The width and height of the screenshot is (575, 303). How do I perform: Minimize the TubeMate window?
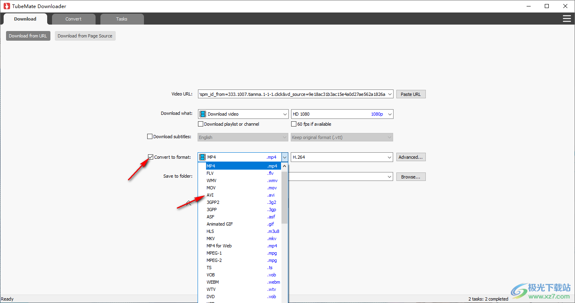pyautogui.click(x=528, y=6)
